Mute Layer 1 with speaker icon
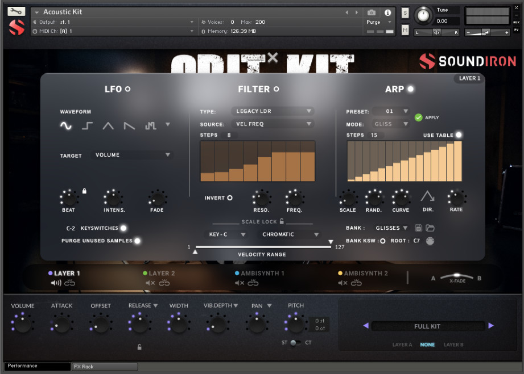 pos(56,283)
